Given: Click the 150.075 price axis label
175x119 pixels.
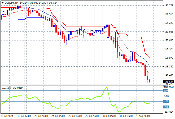Looking at the screenshot, I should 168,58.
